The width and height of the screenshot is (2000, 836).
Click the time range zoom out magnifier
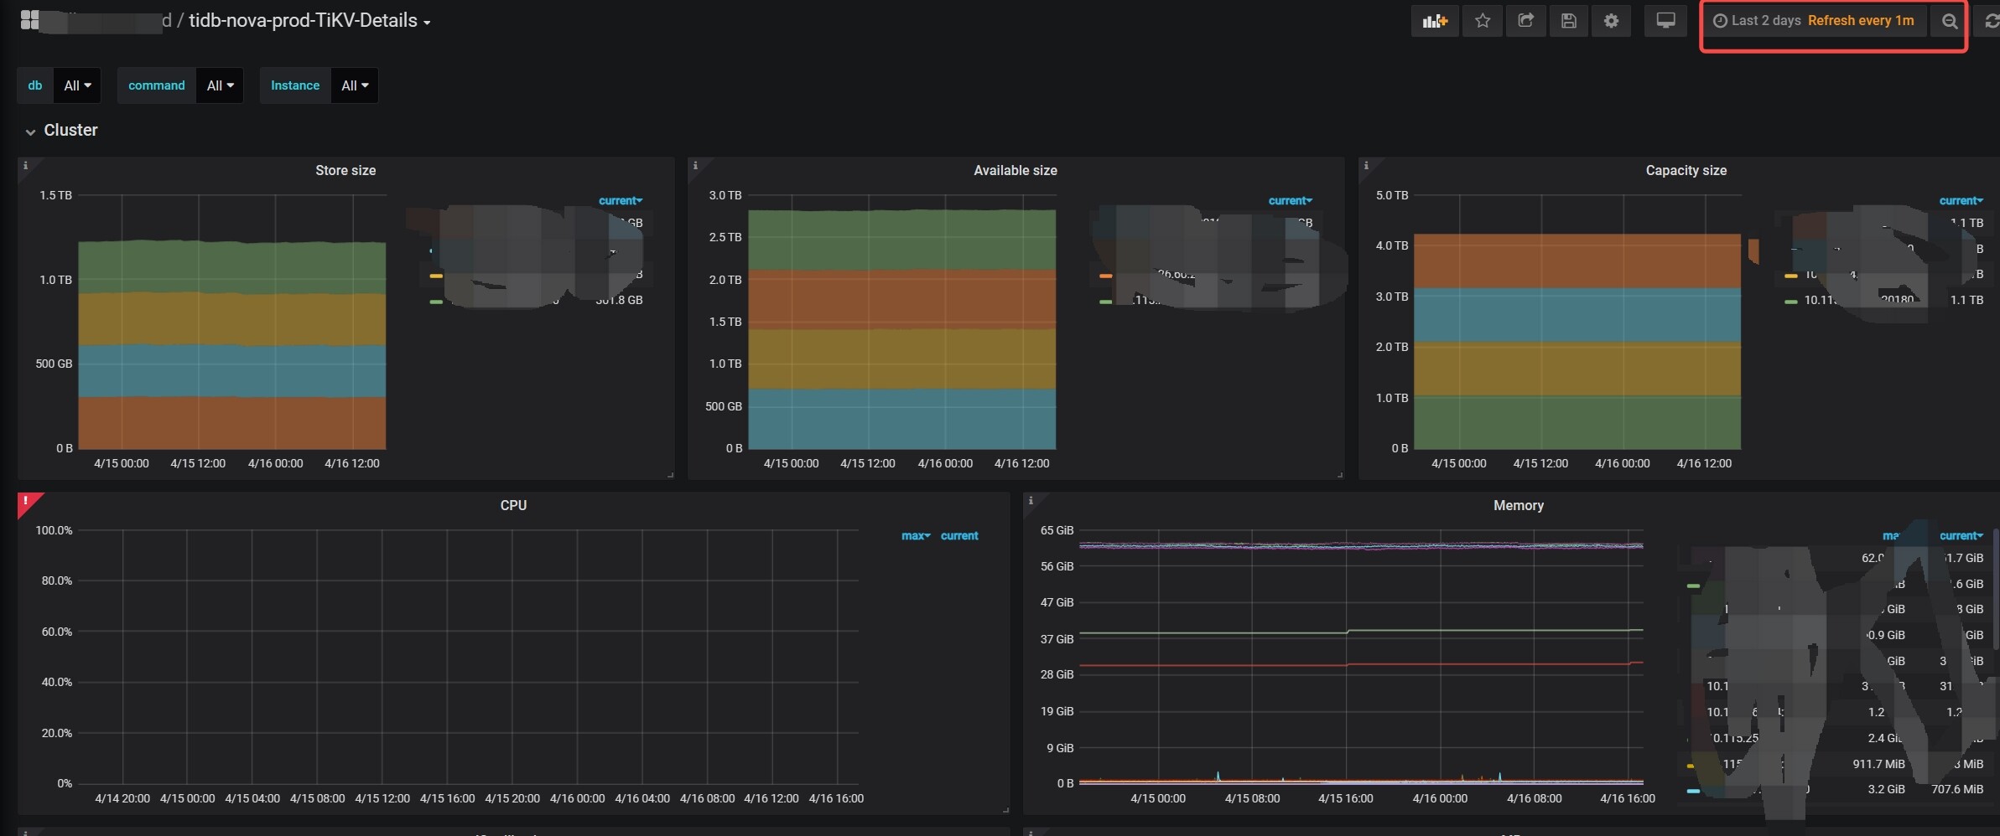click(x=1949, y=22)
